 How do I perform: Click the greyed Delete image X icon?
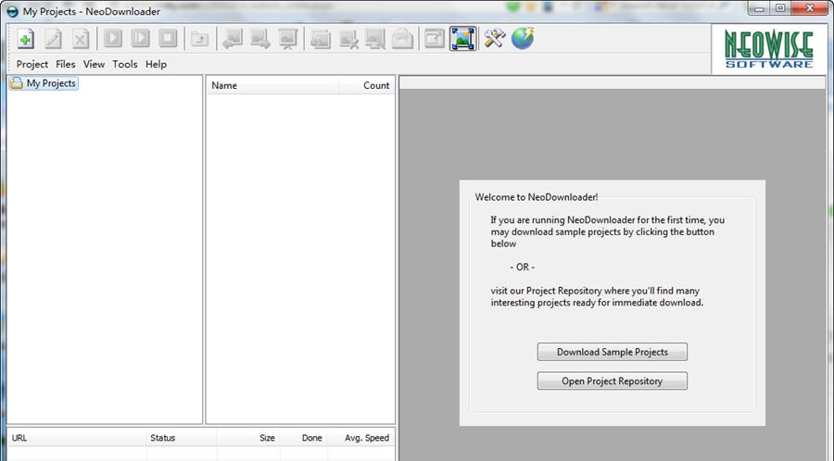[x=347, y=39]
